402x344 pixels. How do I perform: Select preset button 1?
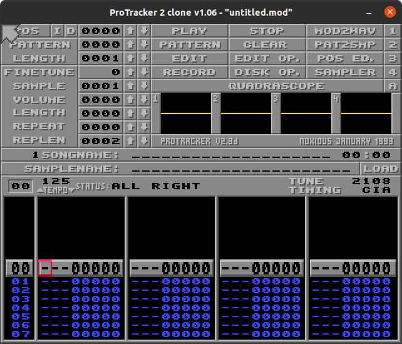(x=392, y=31)
